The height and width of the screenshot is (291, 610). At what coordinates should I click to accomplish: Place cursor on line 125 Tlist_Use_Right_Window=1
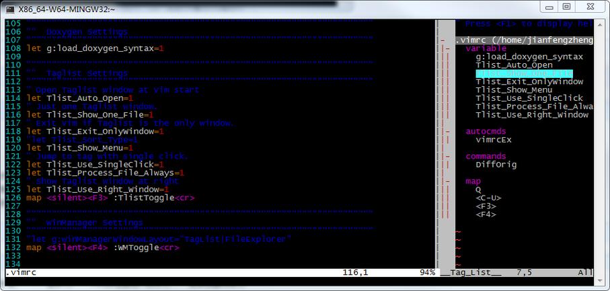98,190
